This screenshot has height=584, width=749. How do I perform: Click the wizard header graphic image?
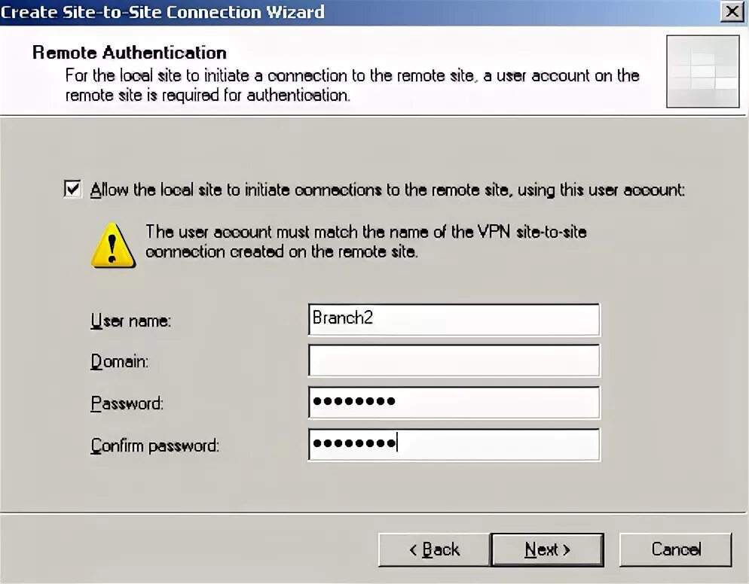point(703,71)
